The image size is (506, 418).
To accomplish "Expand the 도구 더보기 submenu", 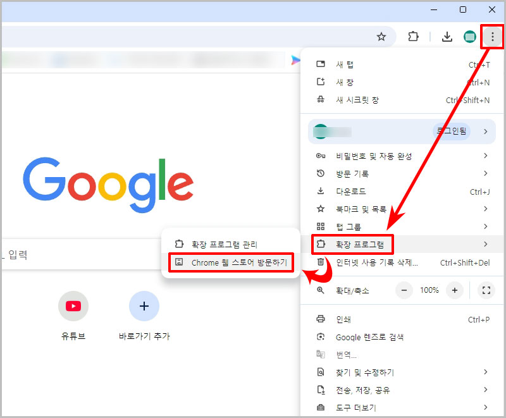I will point(485,408).
